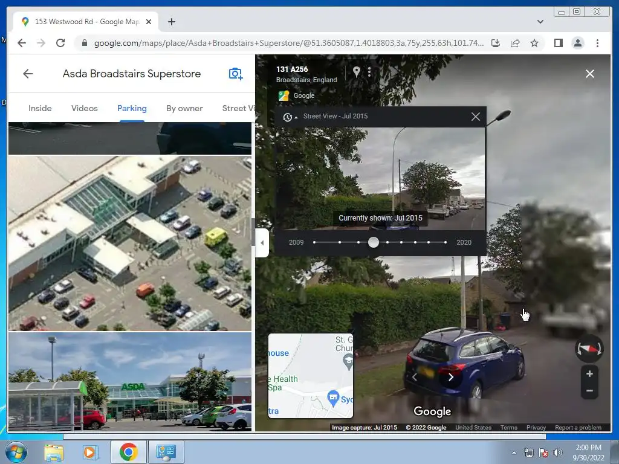Select the Parking tab
619x464 pixels.
point(132,108)
